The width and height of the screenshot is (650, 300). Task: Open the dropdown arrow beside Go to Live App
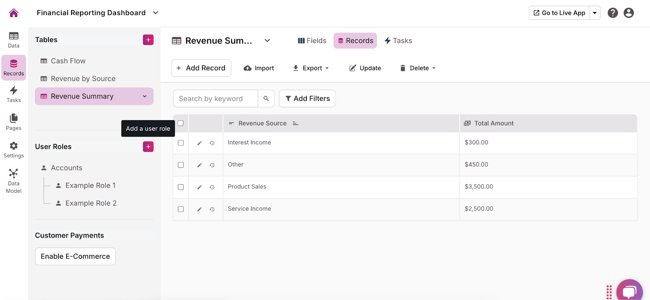pos(595,13)
